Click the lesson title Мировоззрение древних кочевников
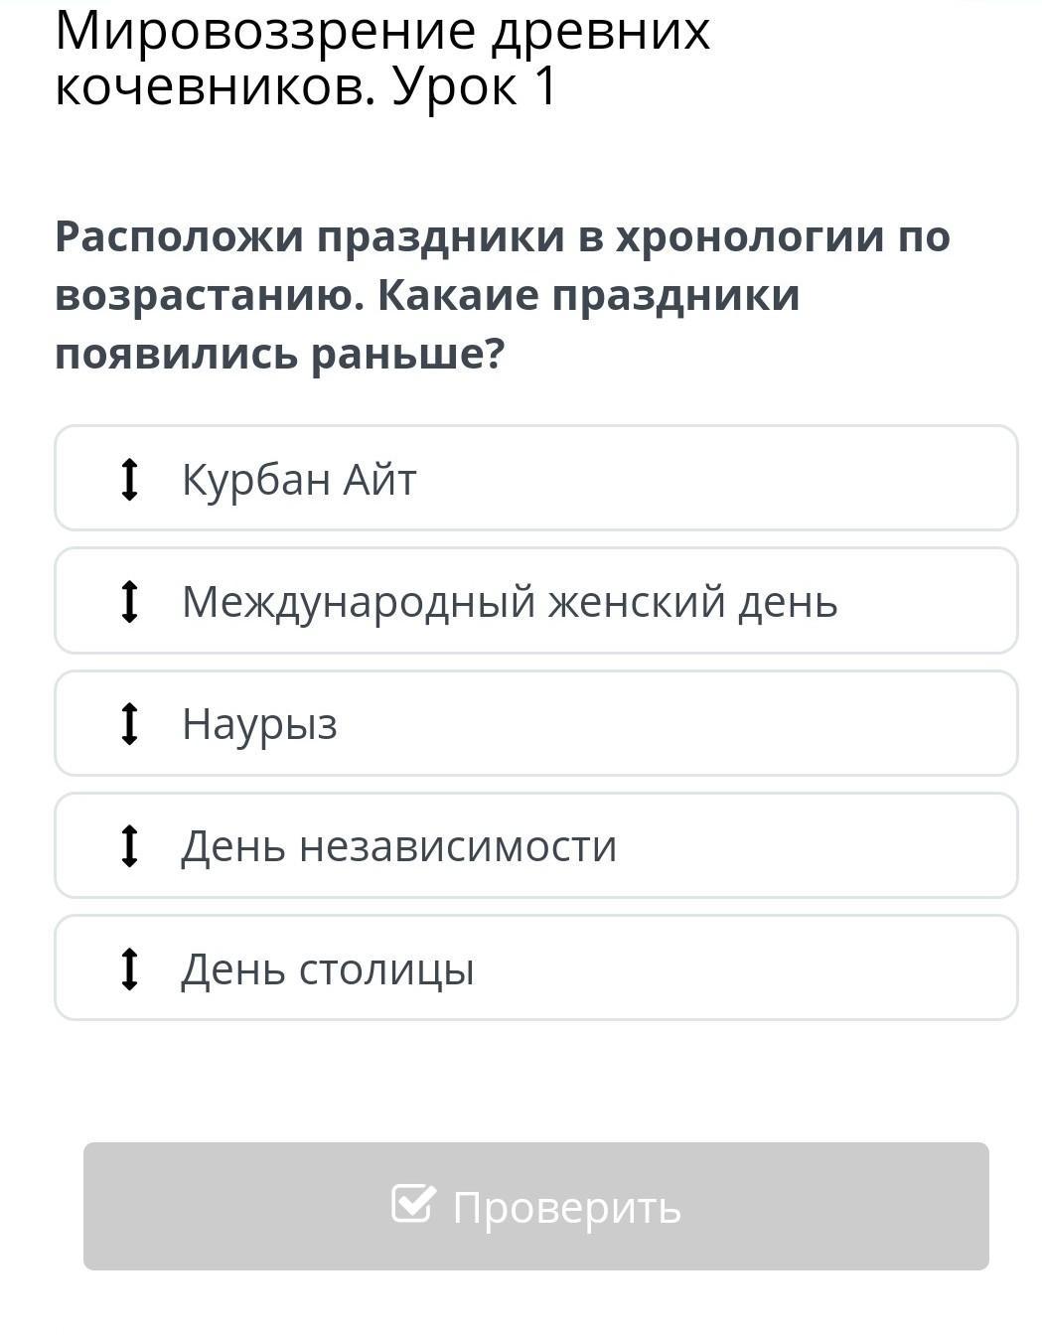This screenshot has height=1335, width=1042. tap(382, 33)
